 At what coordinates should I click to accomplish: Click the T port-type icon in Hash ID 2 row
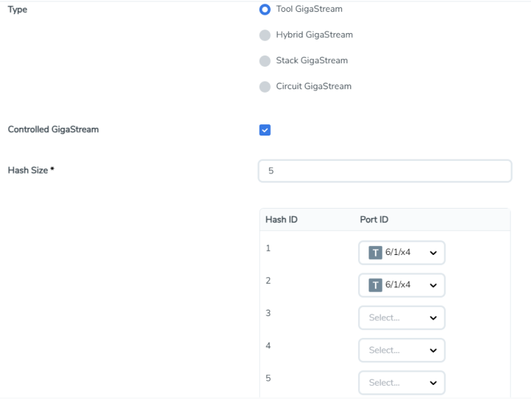point(376,285)
